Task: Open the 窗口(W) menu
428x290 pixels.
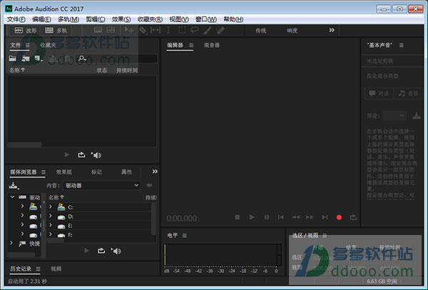Action: (x=206, y=19)
